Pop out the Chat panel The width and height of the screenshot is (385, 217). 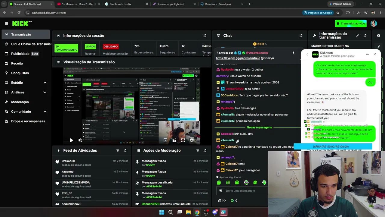point(301,36)
